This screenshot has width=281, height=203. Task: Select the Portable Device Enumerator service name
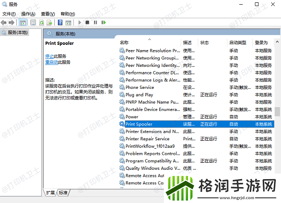(x=153, y=109)
